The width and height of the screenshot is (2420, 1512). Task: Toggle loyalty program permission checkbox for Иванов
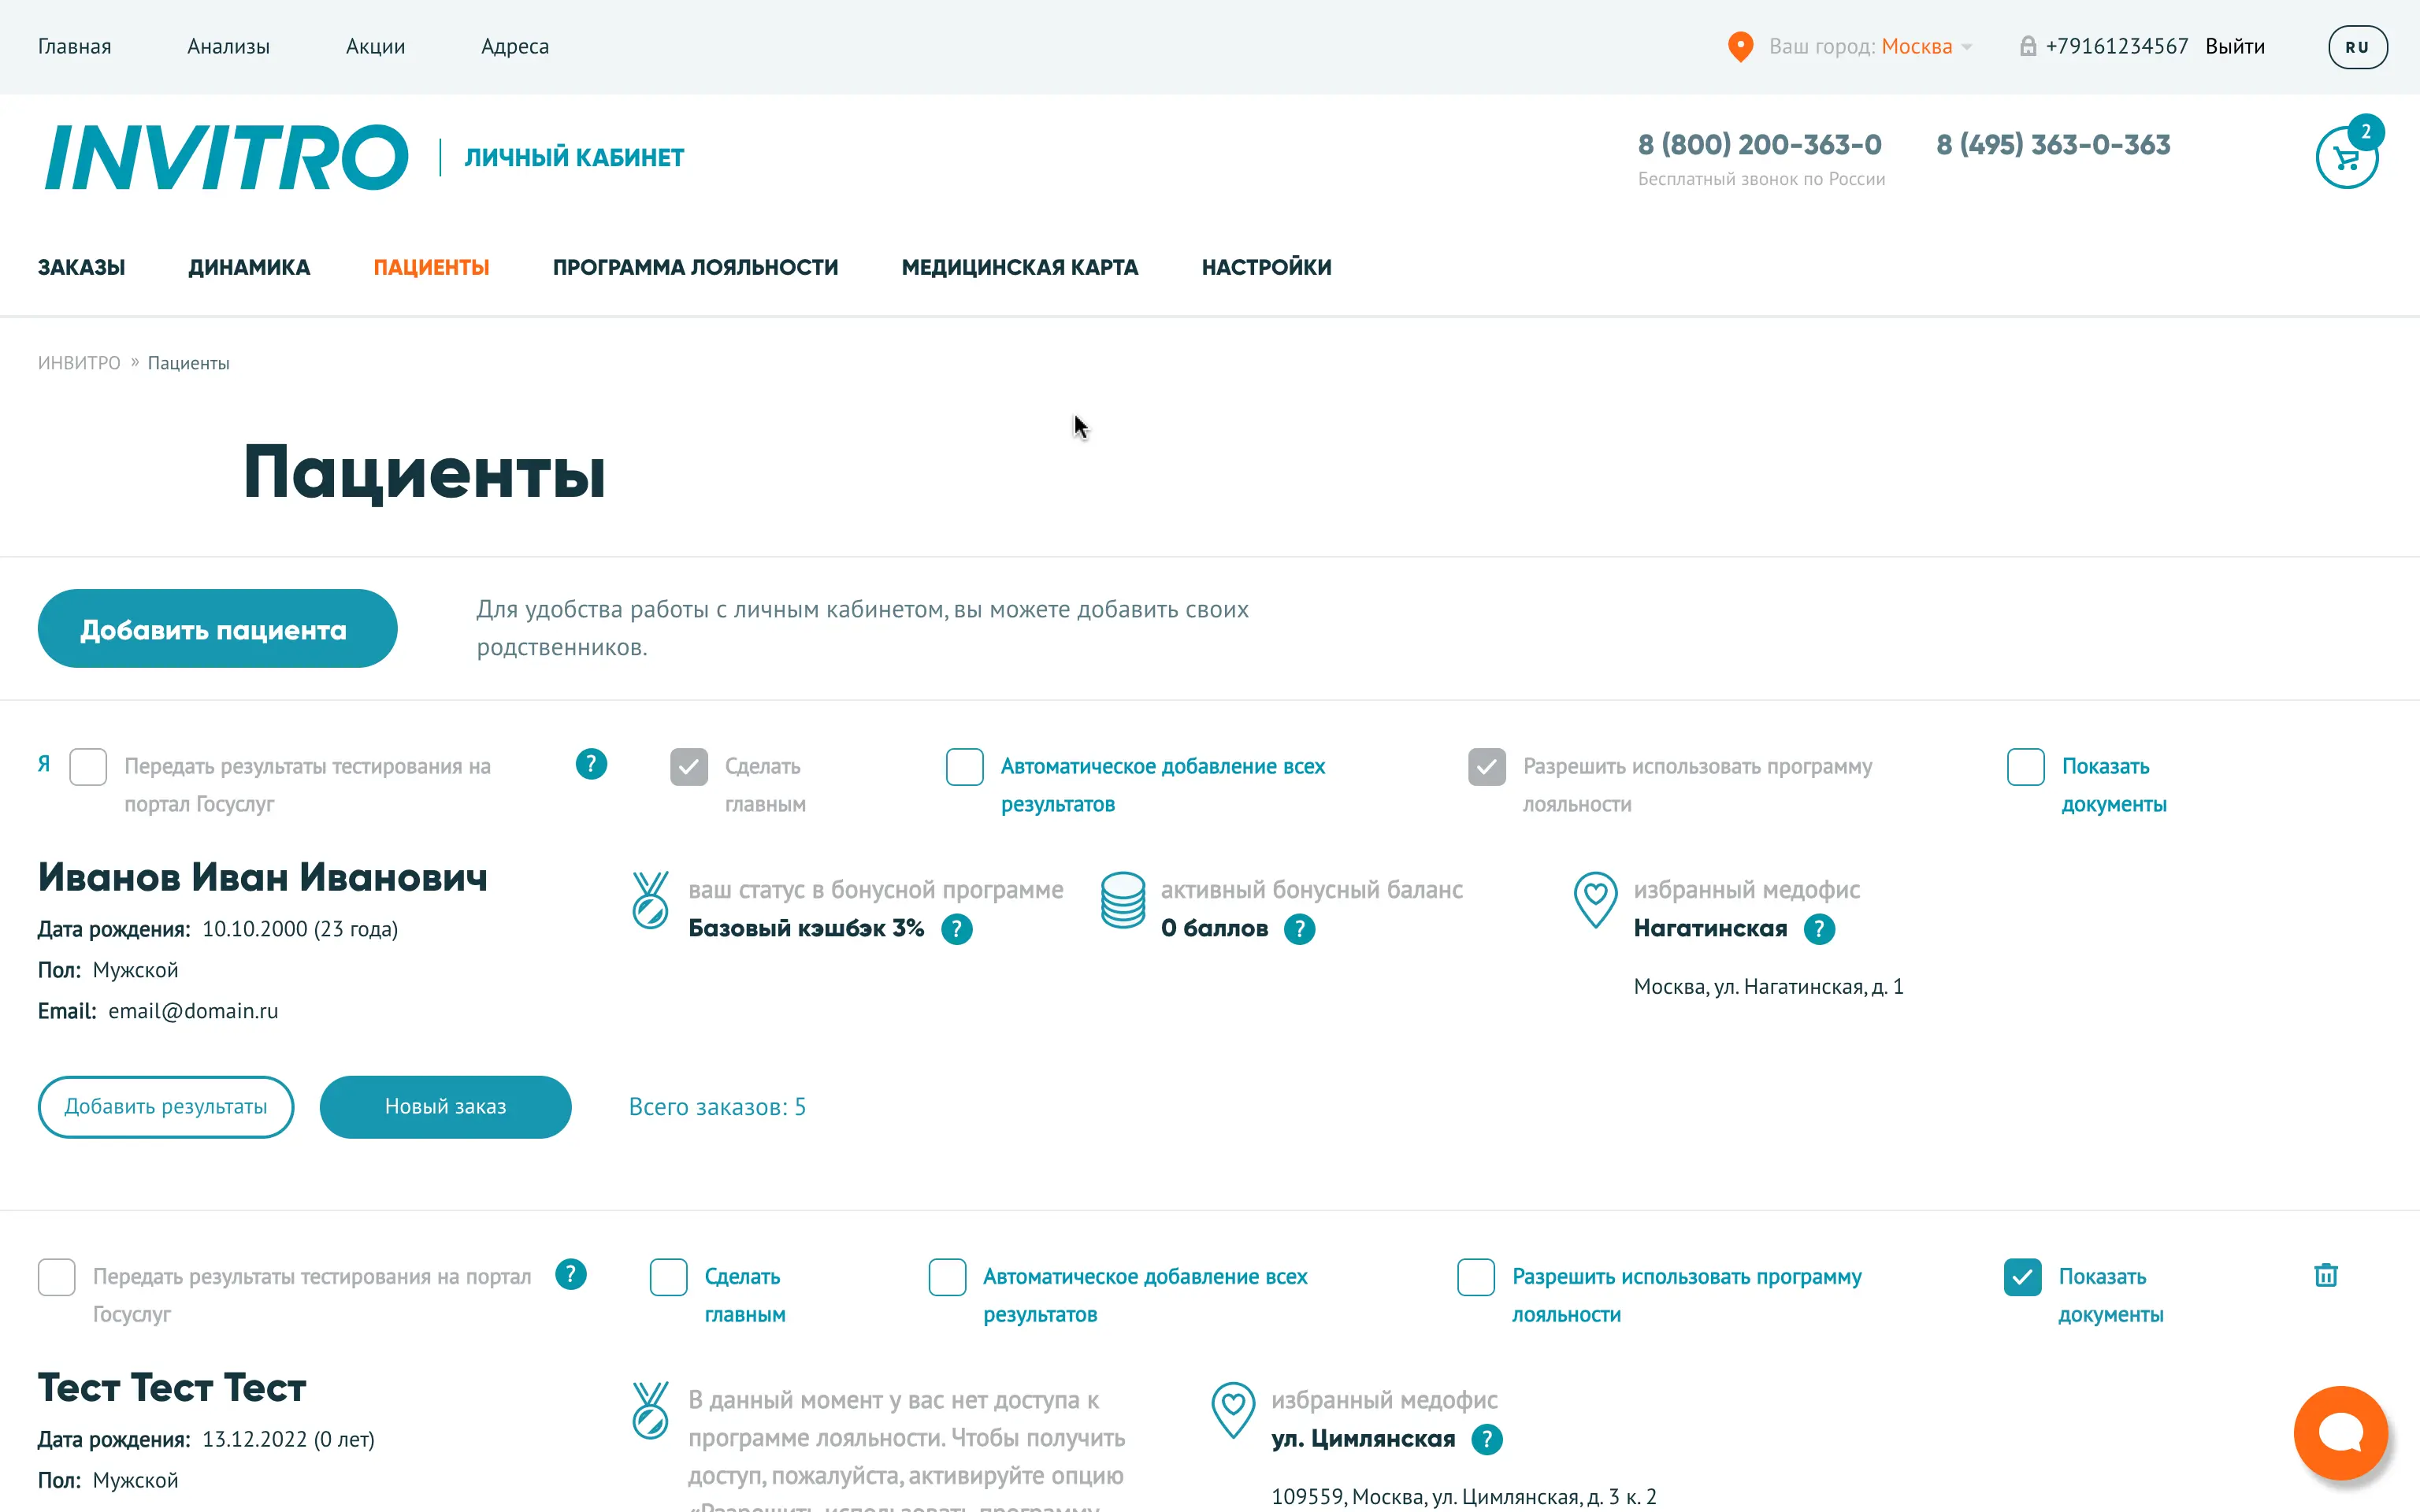tap(1487, 767)
